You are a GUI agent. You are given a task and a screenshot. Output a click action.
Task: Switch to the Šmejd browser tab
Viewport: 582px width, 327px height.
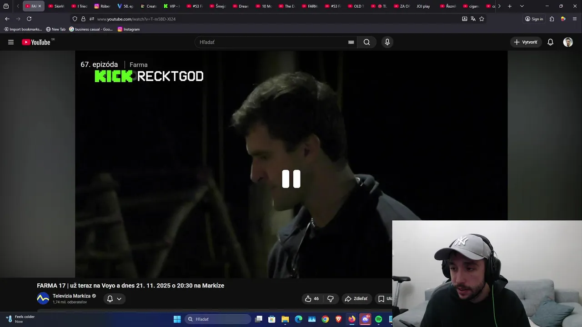click(218, 6)
